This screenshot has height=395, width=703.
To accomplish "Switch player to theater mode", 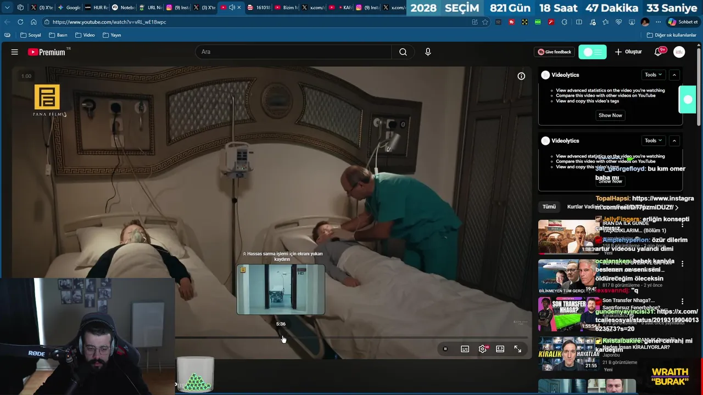I will [x=500, y=349].
